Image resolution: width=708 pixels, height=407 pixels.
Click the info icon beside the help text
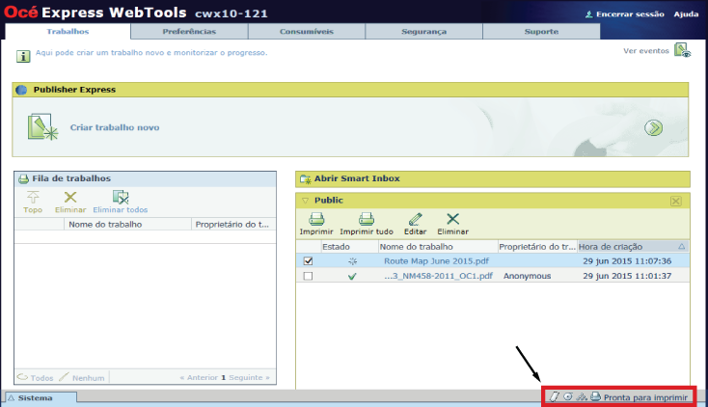pyautogui.click(x=23, y=56)
